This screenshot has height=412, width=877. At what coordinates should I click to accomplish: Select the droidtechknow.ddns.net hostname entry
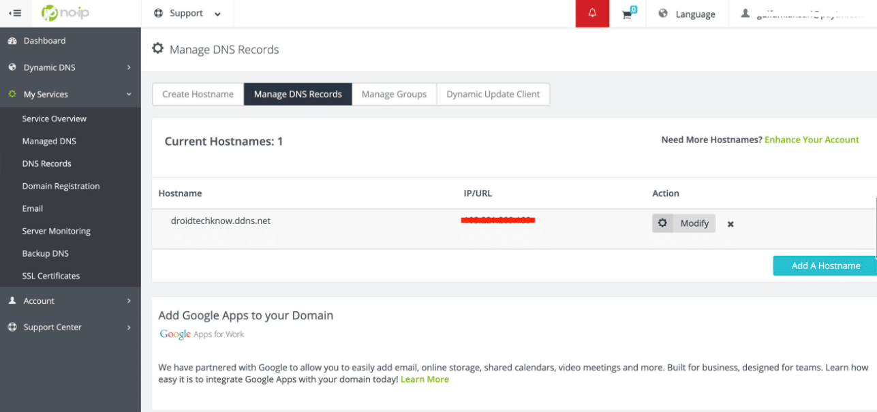[219, 221]
